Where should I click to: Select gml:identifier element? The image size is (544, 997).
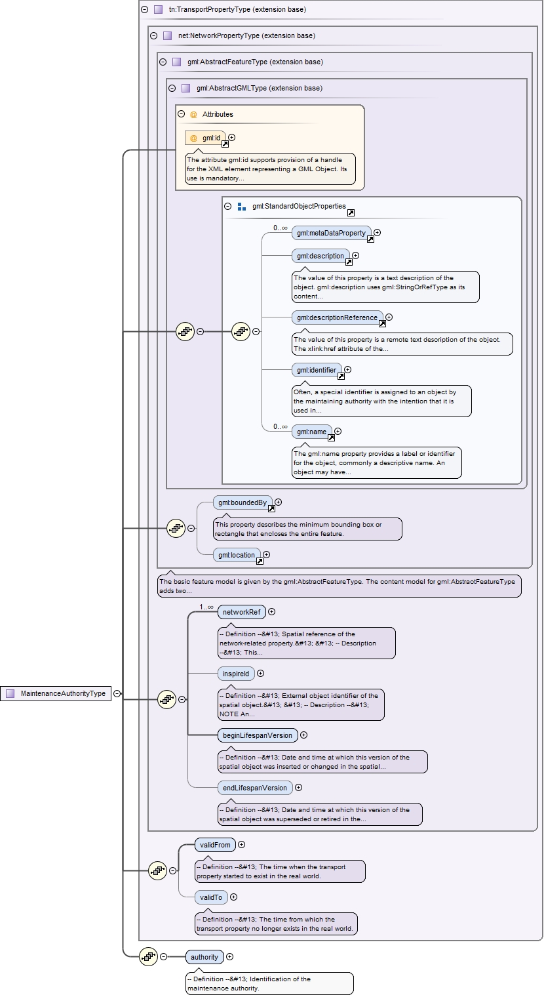(317, 371)
